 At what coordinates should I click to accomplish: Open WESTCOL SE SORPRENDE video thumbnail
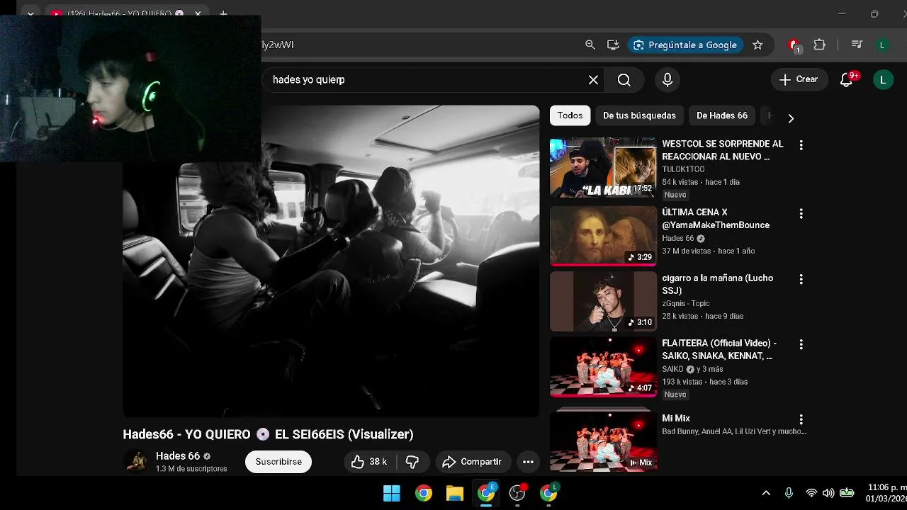tap(603, 168)
